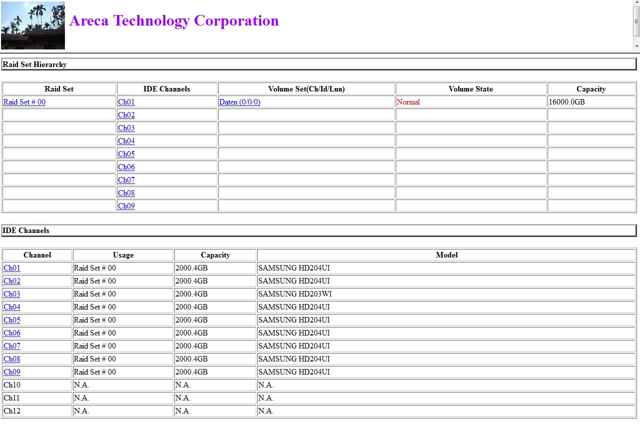Click the red "Normal" volume state value

[408, 102]
